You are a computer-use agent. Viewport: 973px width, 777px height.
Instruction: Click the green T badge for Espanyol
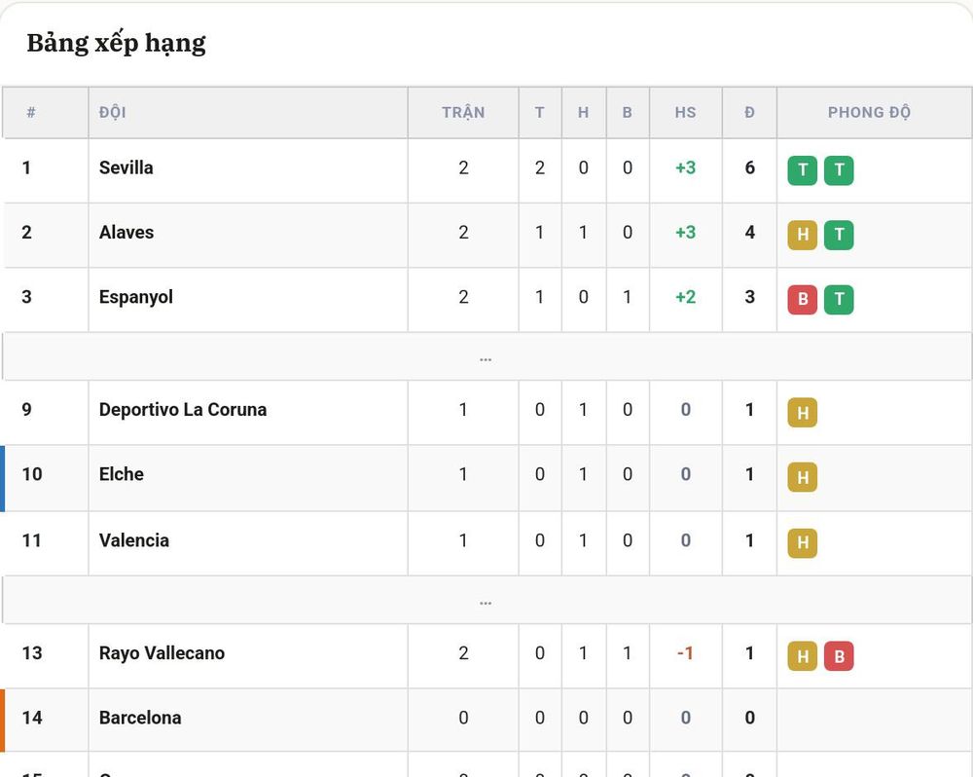click(839, 299)
